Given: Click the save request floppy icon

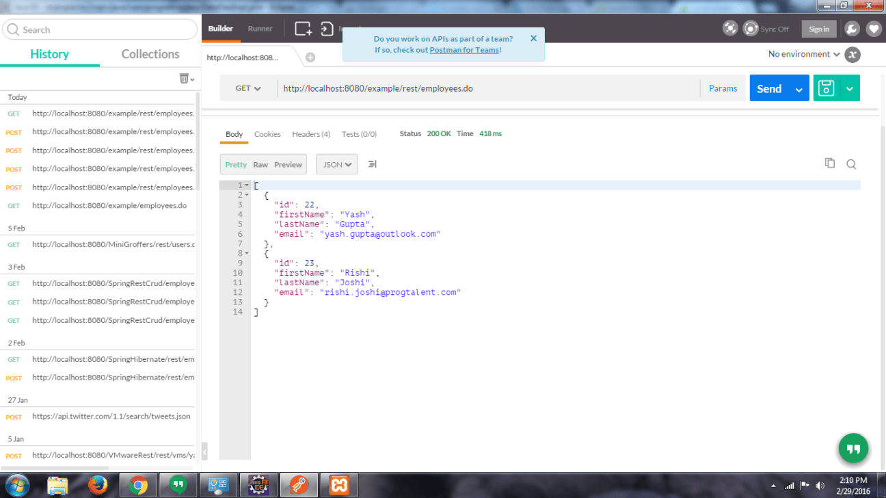Looking at the screenshot, I should (827, 88).
